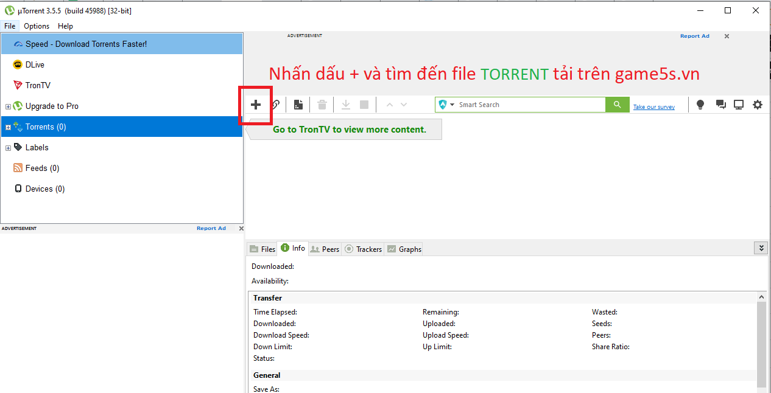This screenshot has height=393, width=771.
Task: Click Report Ad link in top advertisement
Action: pos(695,36)
